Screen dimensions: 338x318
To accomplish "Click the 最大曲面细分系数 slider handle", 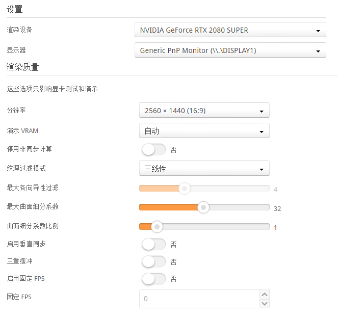I will point(203,207).
